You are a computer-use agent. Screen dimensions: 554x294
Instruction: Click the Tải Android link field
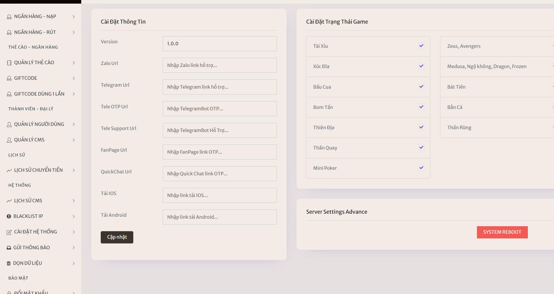tap(220, 217)
